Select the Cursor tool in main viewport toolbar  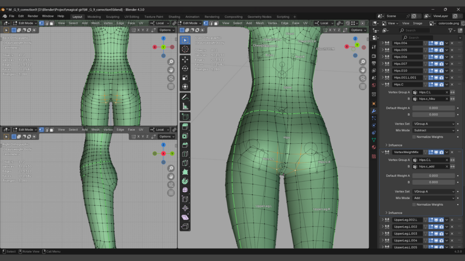pos(185,49)
